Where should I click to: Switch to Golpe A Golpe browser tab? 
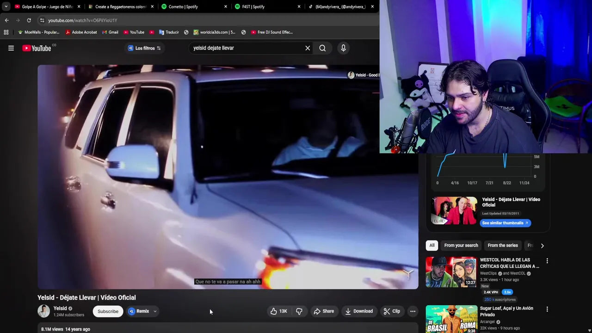[x=44, y=6]
